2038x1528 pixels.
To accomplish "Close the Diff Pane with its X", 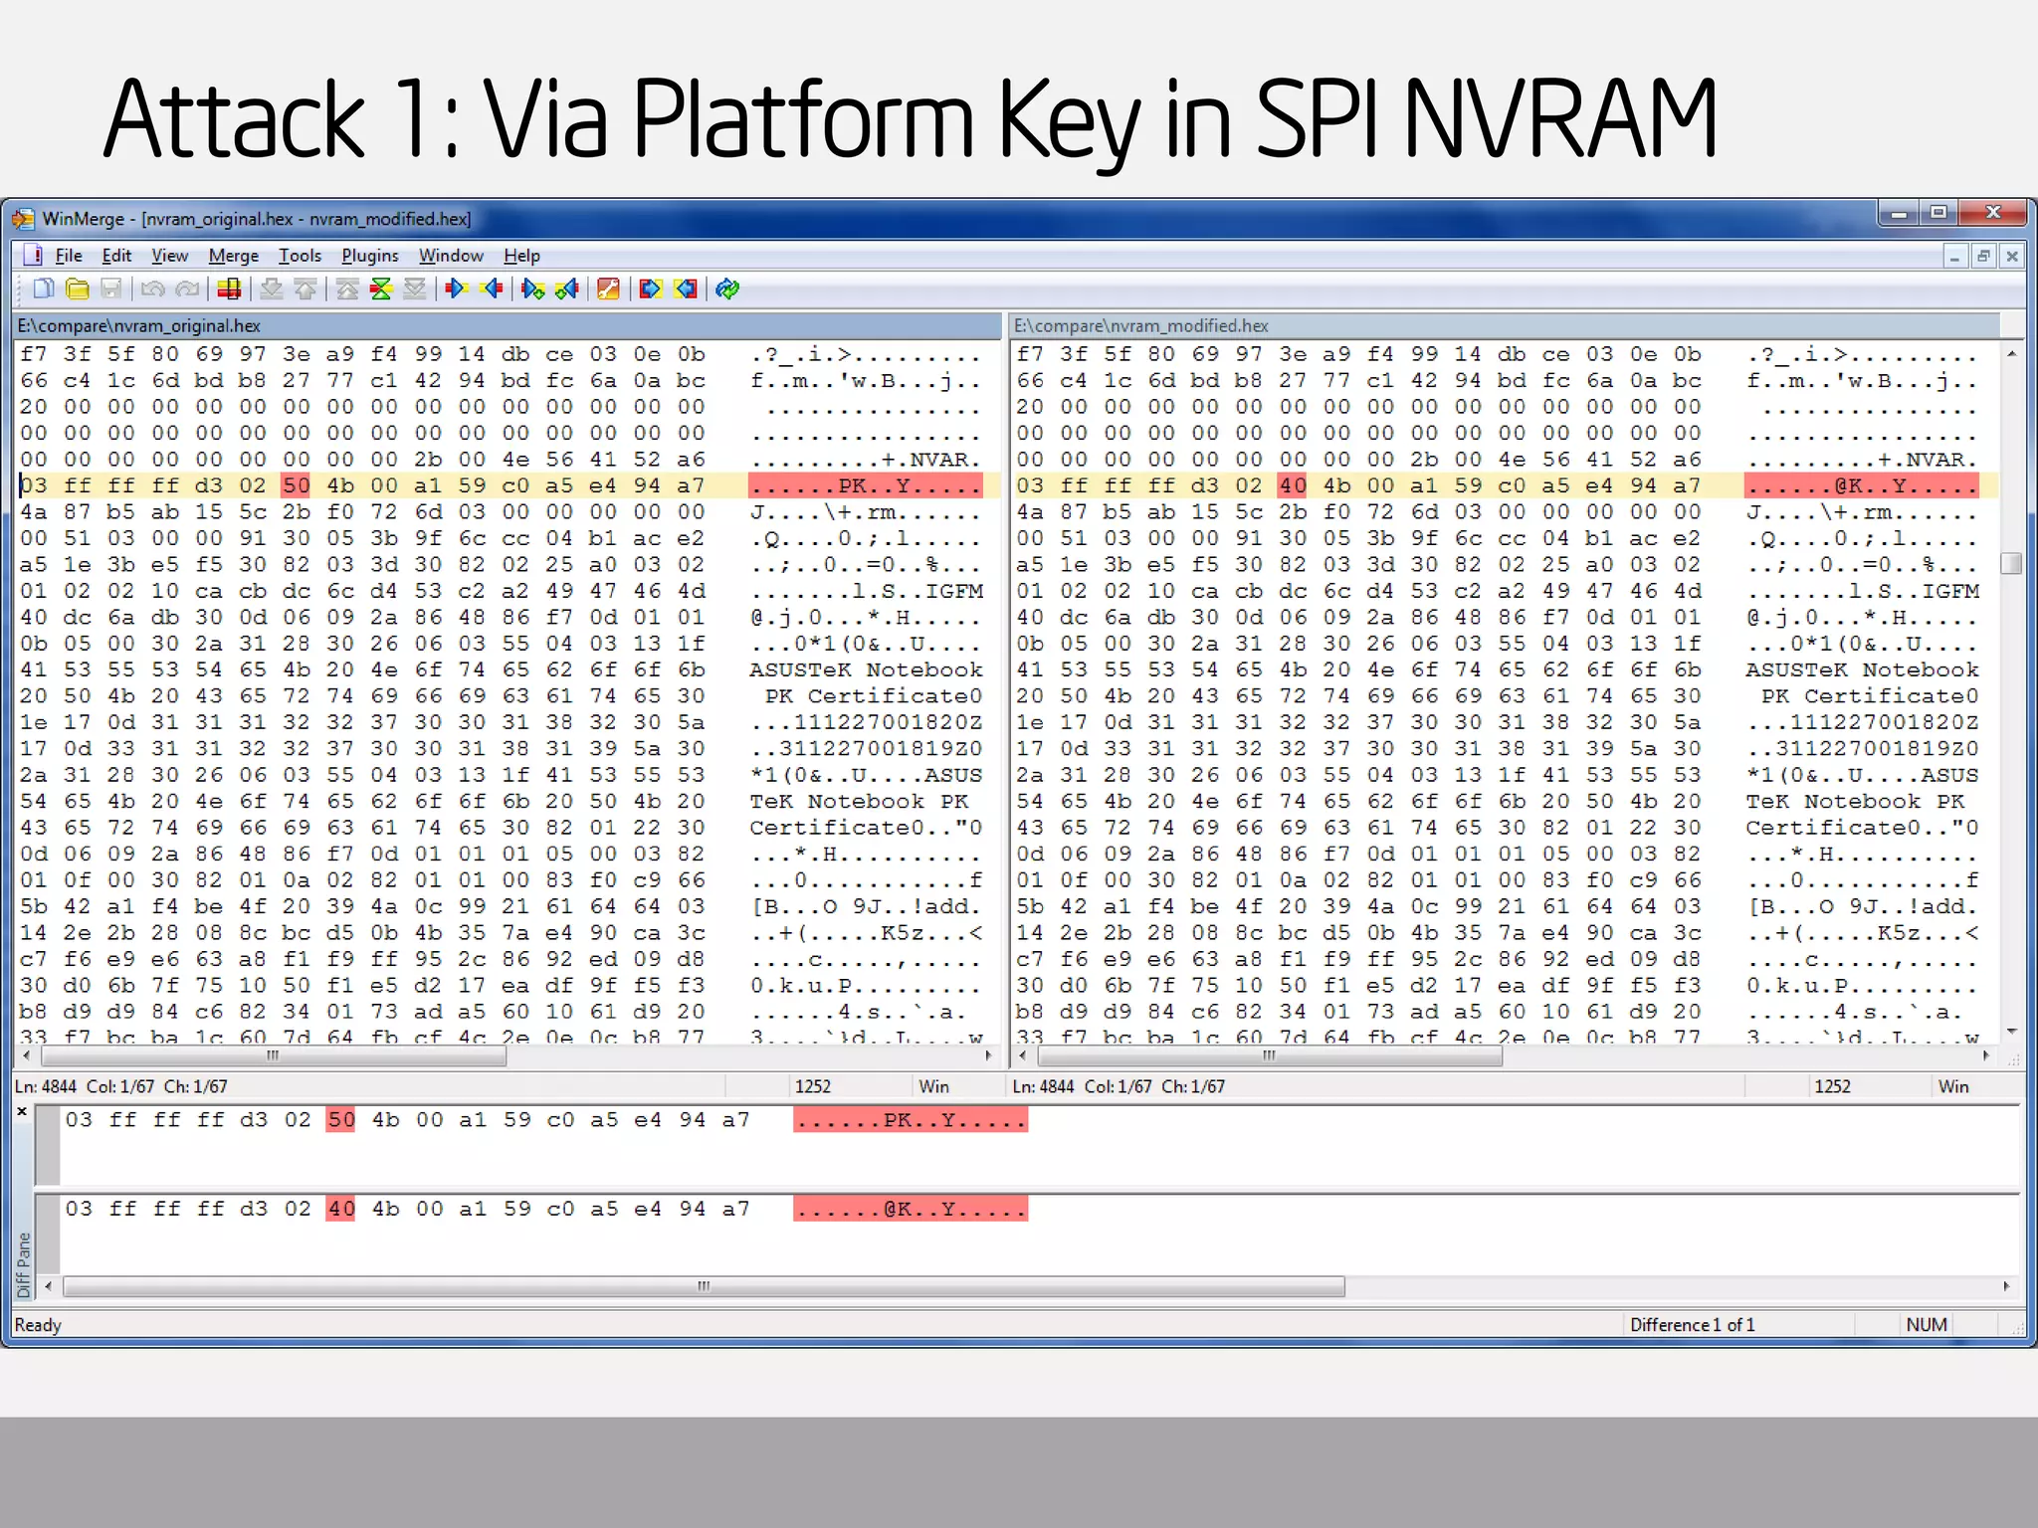I will pyautogui.click(x=22, y=1111).
